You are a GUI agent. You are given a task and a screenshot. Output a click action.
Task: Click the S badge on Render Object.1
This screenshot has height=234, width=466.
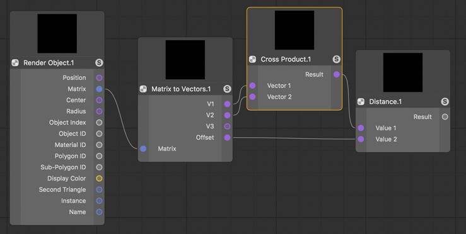pyautogui.click(x=99, y=62)
